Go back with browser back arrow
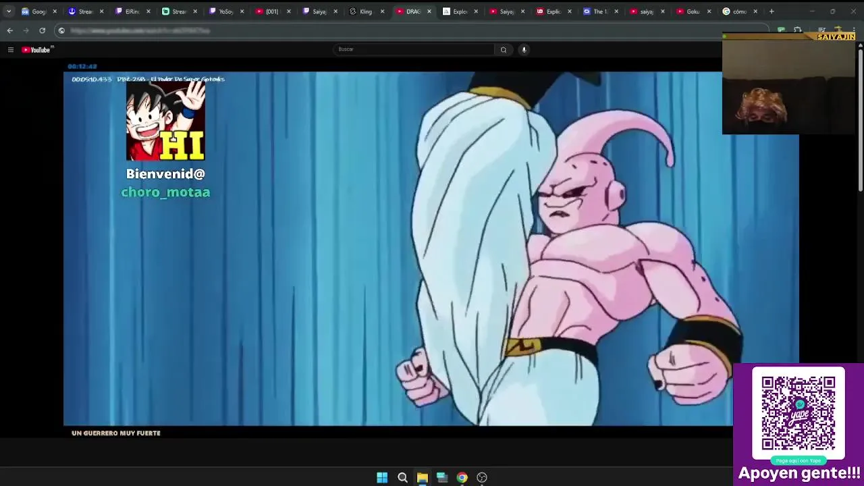This screenshot has height=486, width=864. 9,30
